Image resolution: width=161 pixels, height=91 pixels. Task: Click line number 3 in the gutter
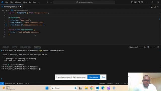point(5,18)
